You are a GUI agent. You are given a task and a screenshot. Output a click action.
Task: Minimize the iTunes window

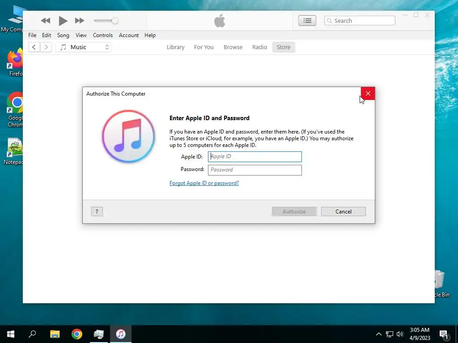405,15
